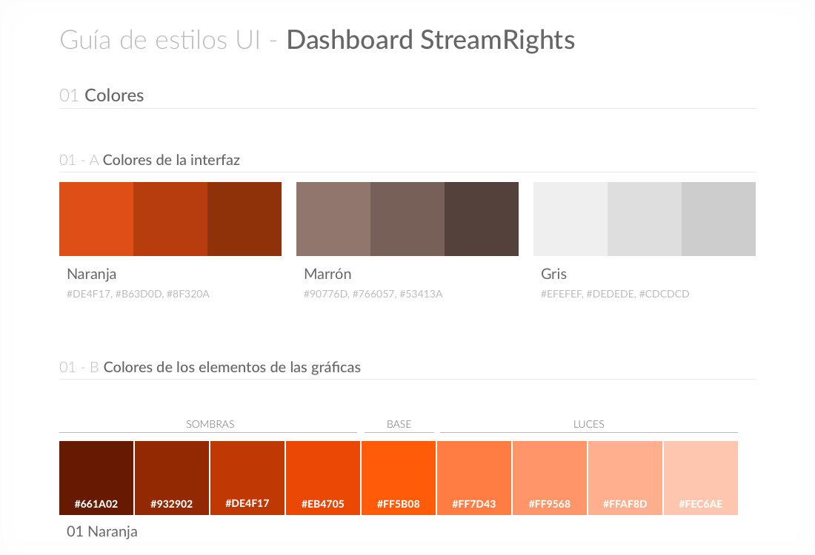Select the BASE group label
Screen dimensions: 815x555
[x=399, y=425]
